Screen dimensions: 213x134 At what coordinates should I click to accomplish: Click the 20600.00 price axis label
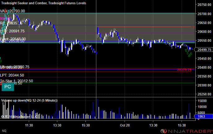click(x=204, y=31)
